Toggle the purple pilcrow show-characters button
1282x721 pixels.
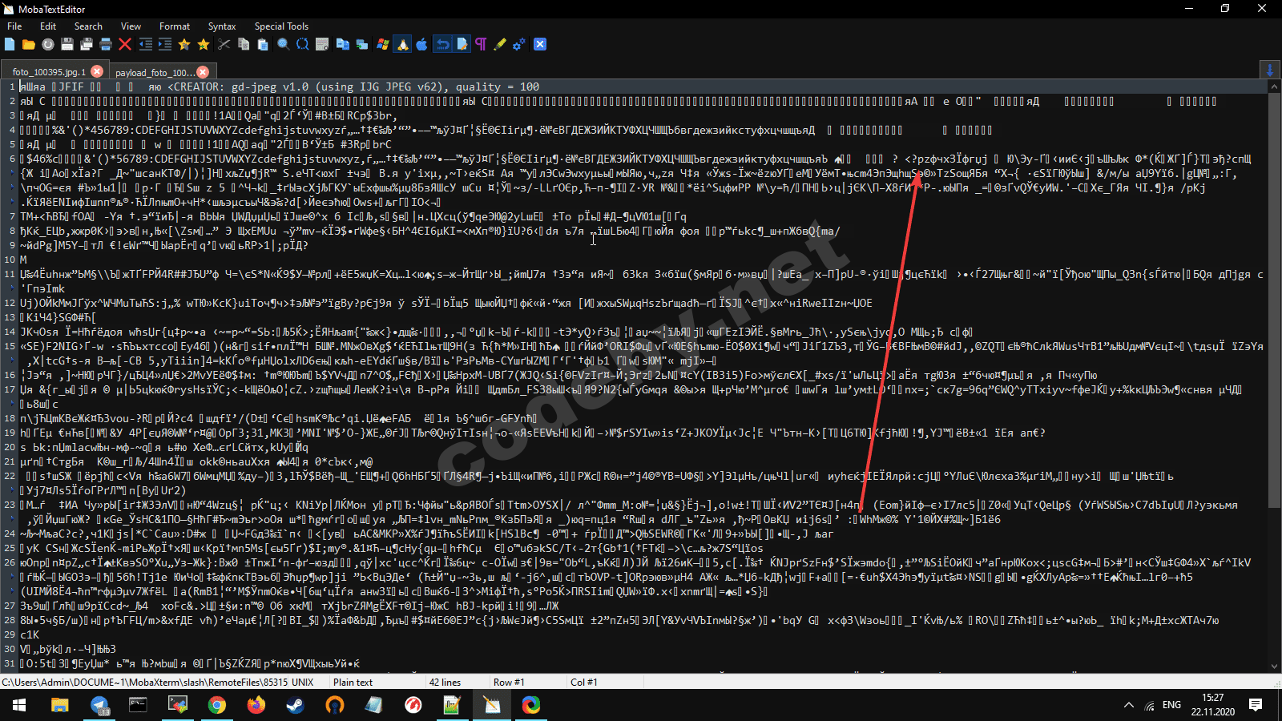point(481,45)
